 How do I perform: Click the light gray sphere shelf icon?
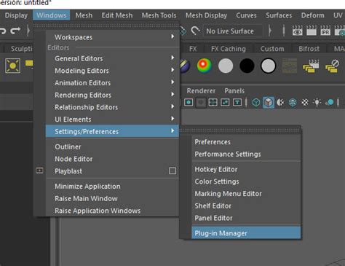[226, 66]
